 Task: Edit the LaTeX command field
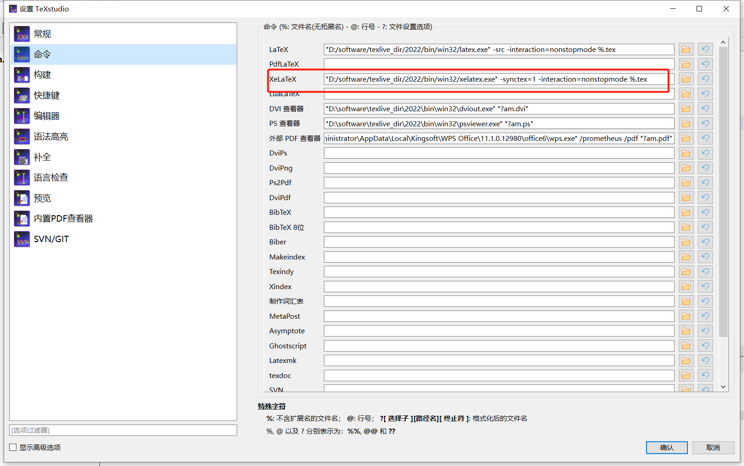[499, 49]
